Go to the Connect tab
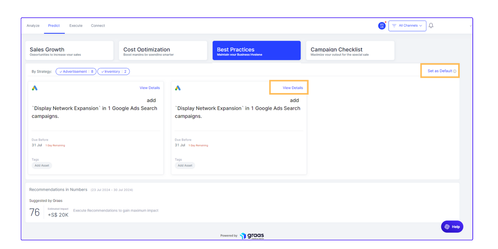This screenshot has width=498, height=249. (98, 26)
